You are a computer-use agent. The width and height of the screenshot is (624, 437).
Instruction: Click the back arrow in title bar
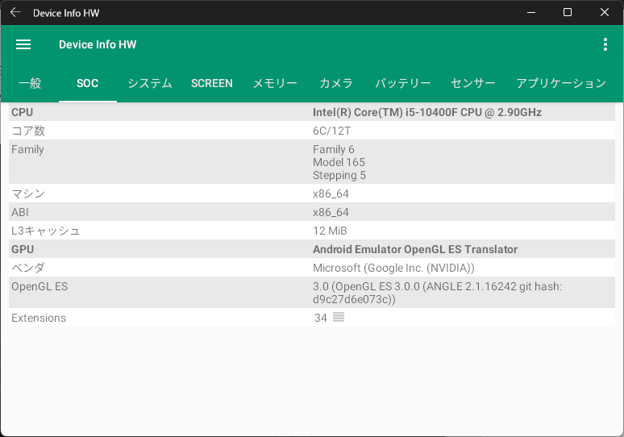(15, 13)
